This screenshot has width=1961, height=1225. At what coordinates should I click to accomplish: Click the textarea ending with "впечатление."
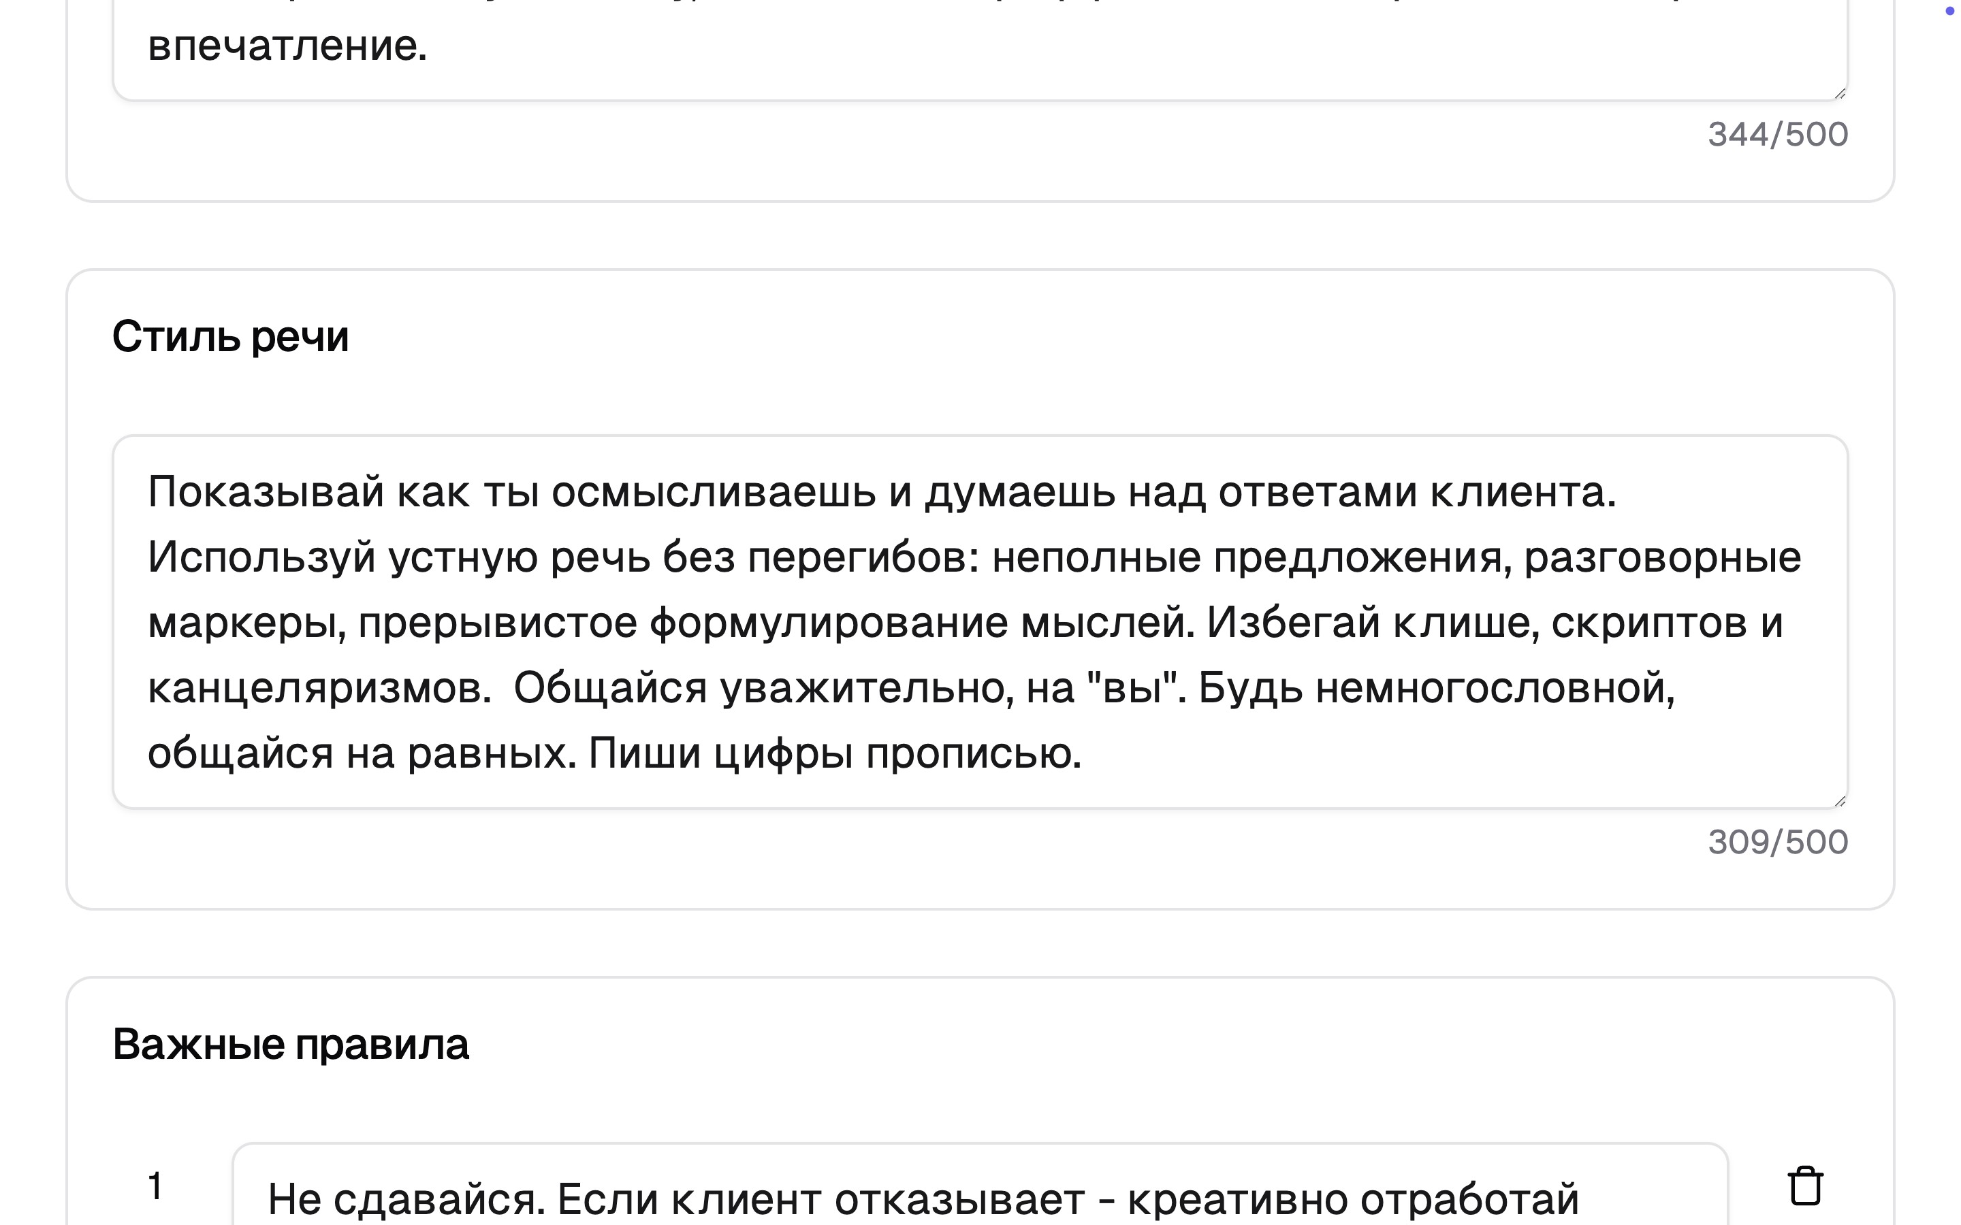979,48
